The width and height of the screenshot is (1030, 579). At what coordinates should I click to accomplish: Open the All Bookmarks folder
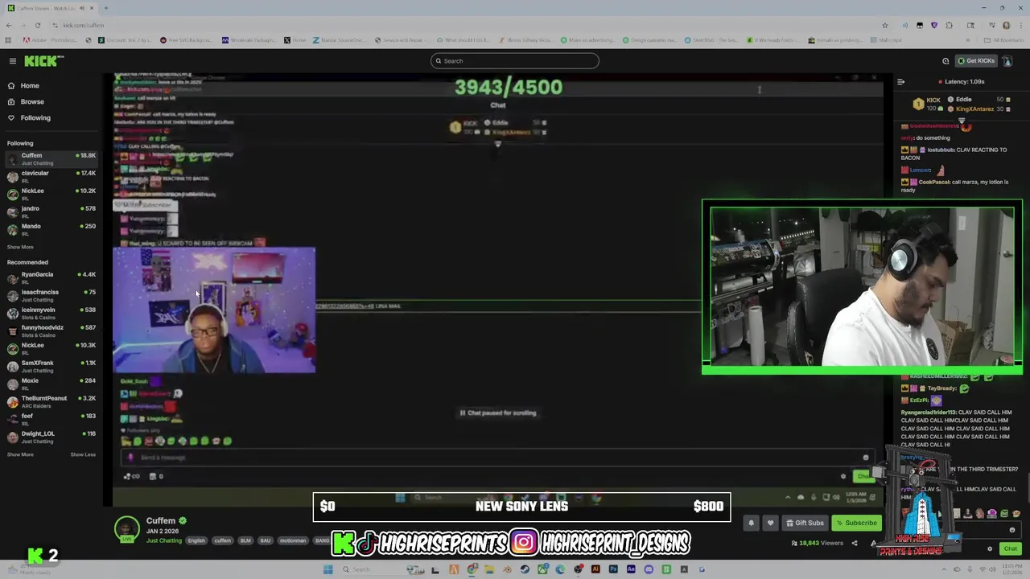(x=1005, y=40)
